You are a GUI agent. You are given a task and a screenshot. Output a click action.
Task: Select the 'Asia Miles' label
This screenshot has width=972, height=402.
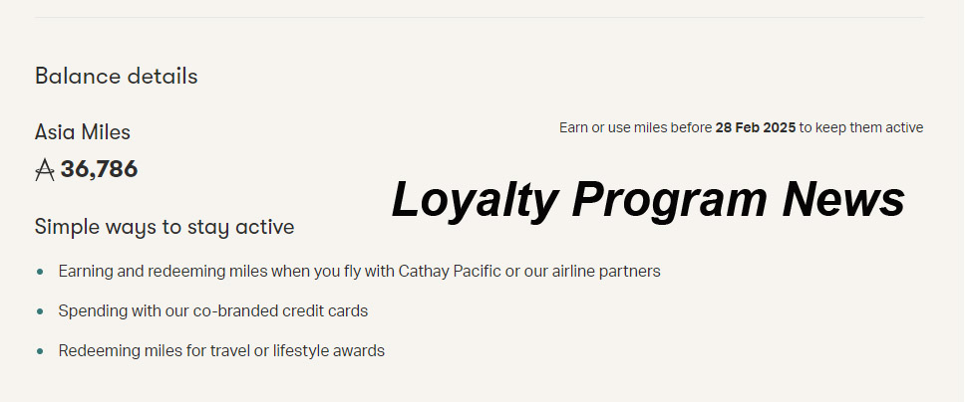(82, 132)
